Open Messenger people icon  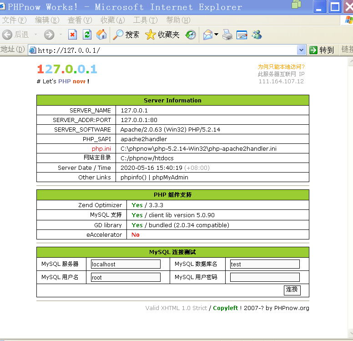[x=257, y=35]
